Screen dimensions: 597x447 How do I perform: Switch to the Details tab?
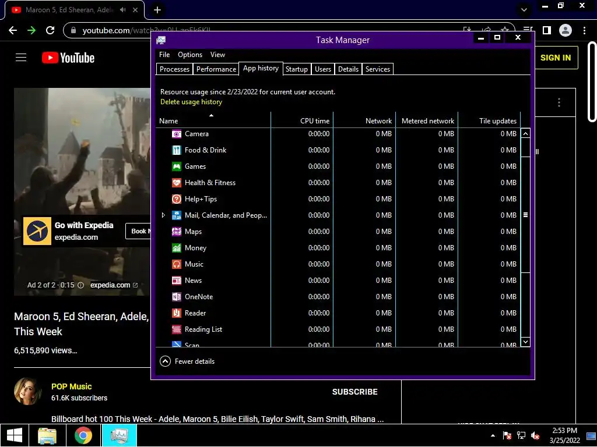click(349, 69)
